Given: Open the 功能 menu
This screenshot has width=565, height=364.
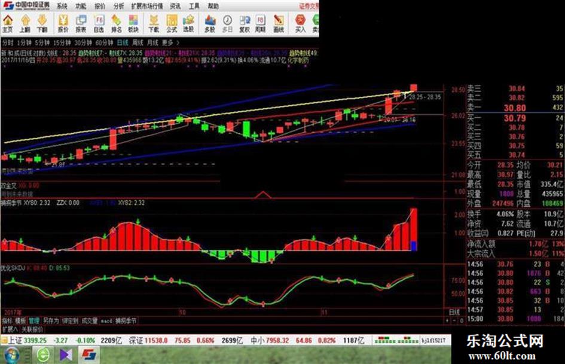Looking at the screenshot, I should pyautogui.click(x=81, y=6).
